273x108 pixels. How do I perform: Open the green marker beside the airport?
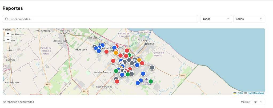point(151,81)
